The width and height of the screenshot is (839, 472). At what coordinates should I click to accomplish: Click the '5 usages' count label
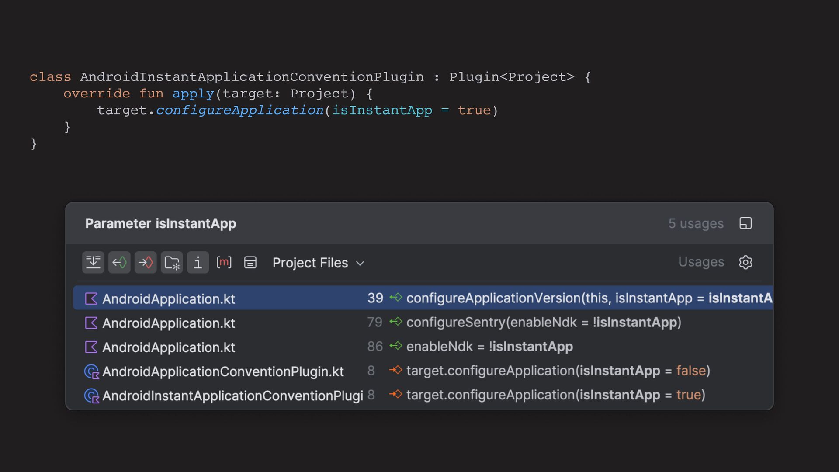pos(696,223)
